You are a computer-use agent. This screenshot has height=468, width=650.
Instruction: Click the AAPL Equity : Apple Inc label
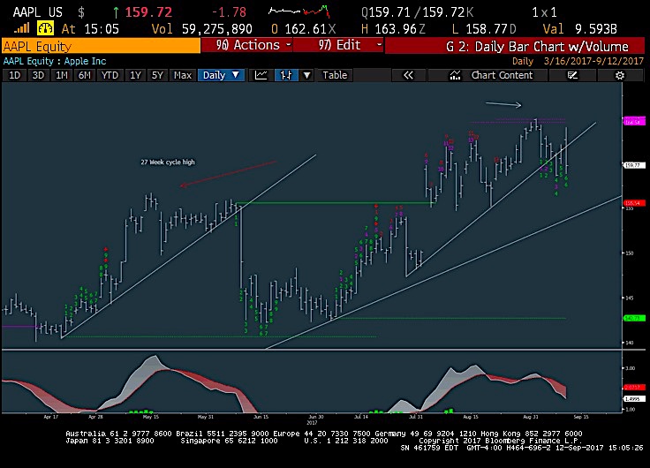pyautogui.click(x=55, y=61)
